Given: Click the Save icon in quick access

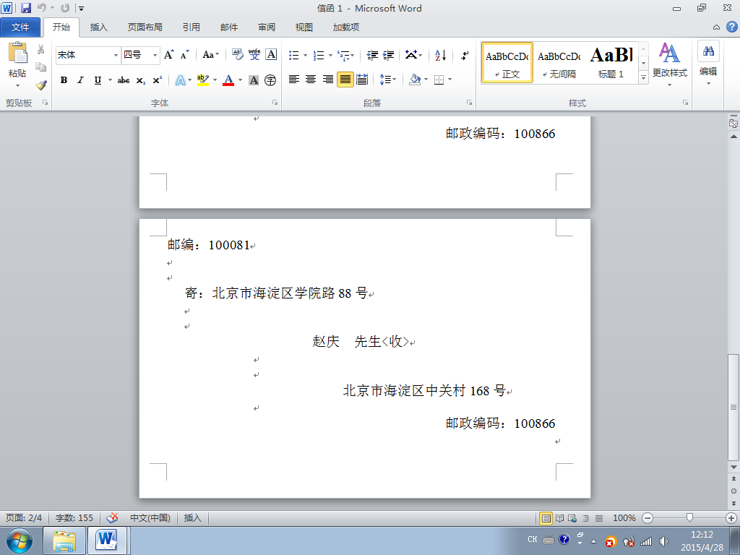Looking at the screenshot, I should tap(26, 8).
